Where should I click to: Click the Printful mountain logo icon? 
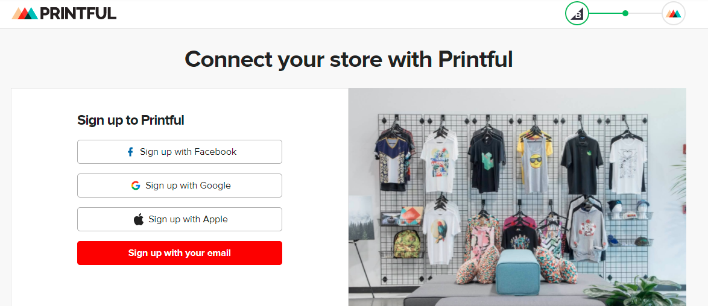[25, 13]
